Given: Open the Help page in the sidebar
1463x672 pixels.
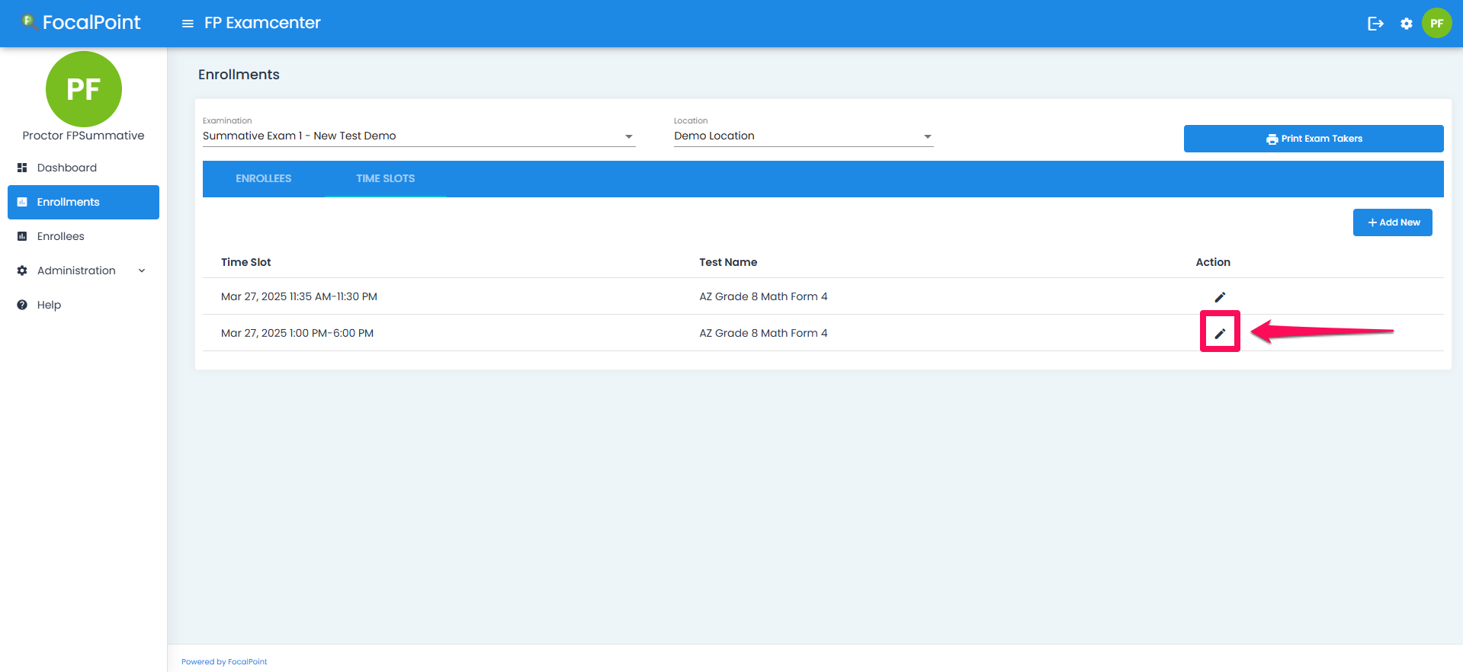Looking at the screenshot, I should coord(49,305).
